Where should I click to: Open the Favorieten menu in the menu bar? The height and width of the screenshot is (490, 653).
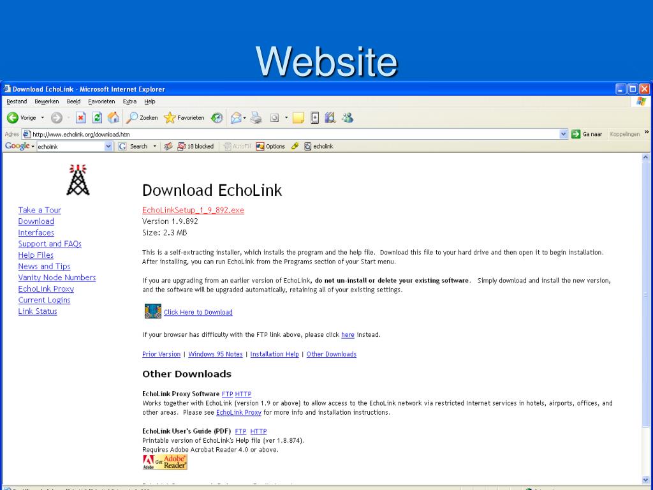(x=101, y=101)
